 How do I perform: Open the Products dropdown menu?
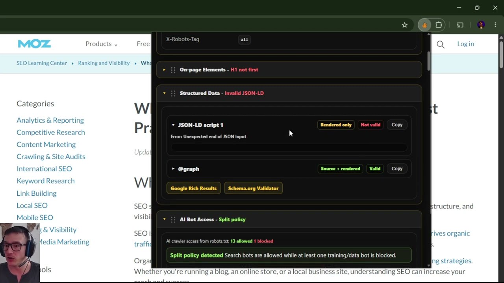tap(101, 44)
